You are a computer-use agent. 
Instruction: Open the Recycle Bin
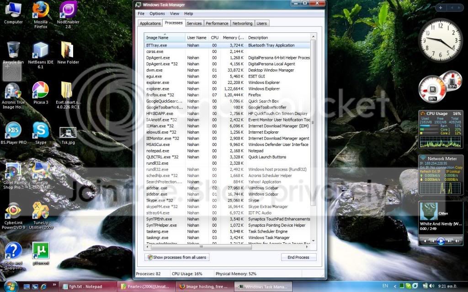13,53
